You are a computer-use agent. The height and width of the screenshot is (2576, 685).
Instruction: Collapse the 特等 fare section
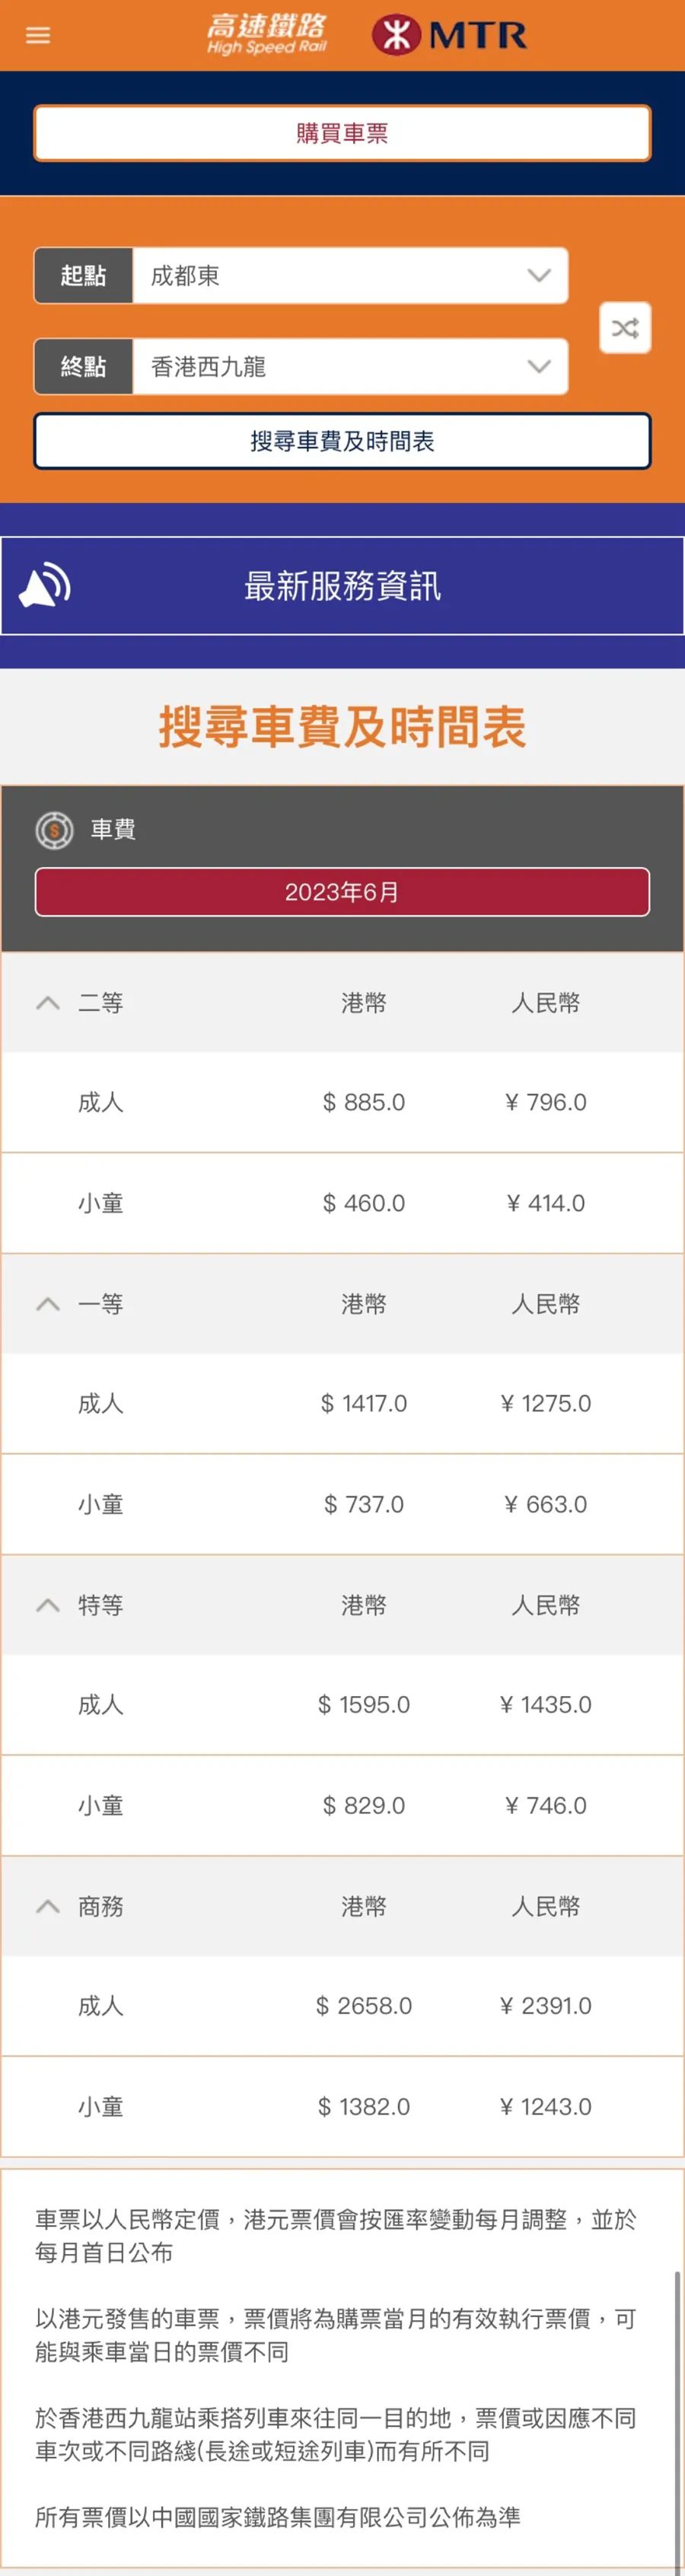tap(48, 1605)
